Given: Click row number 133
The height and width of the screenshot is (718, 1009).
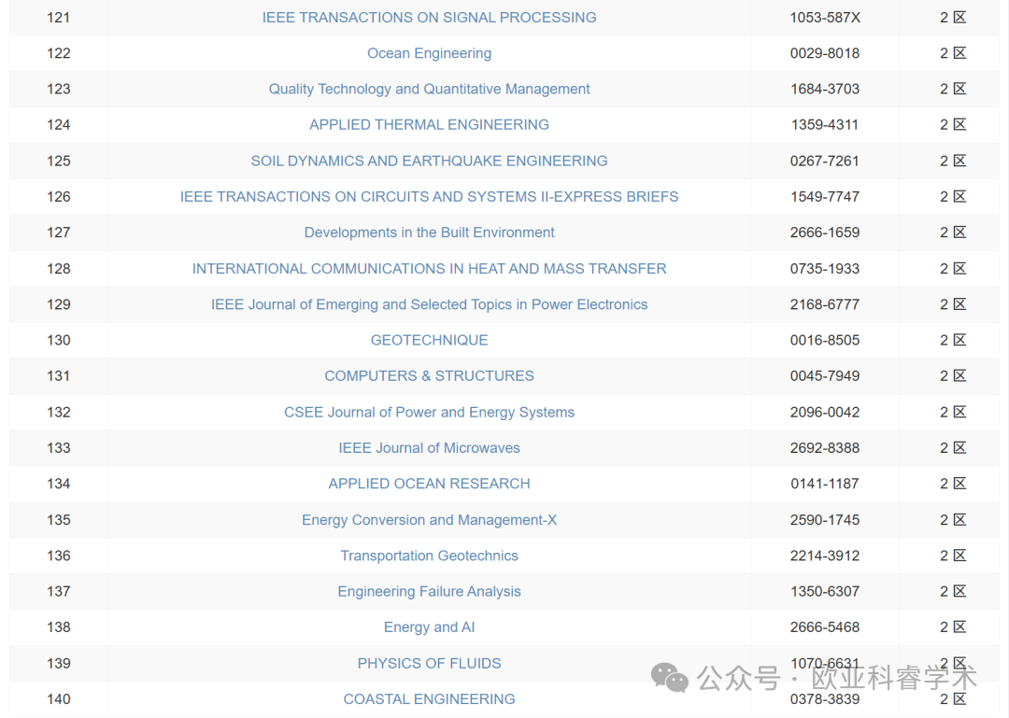Looking at the screenshot, I should pyautogui.click(x=59, y=448).
